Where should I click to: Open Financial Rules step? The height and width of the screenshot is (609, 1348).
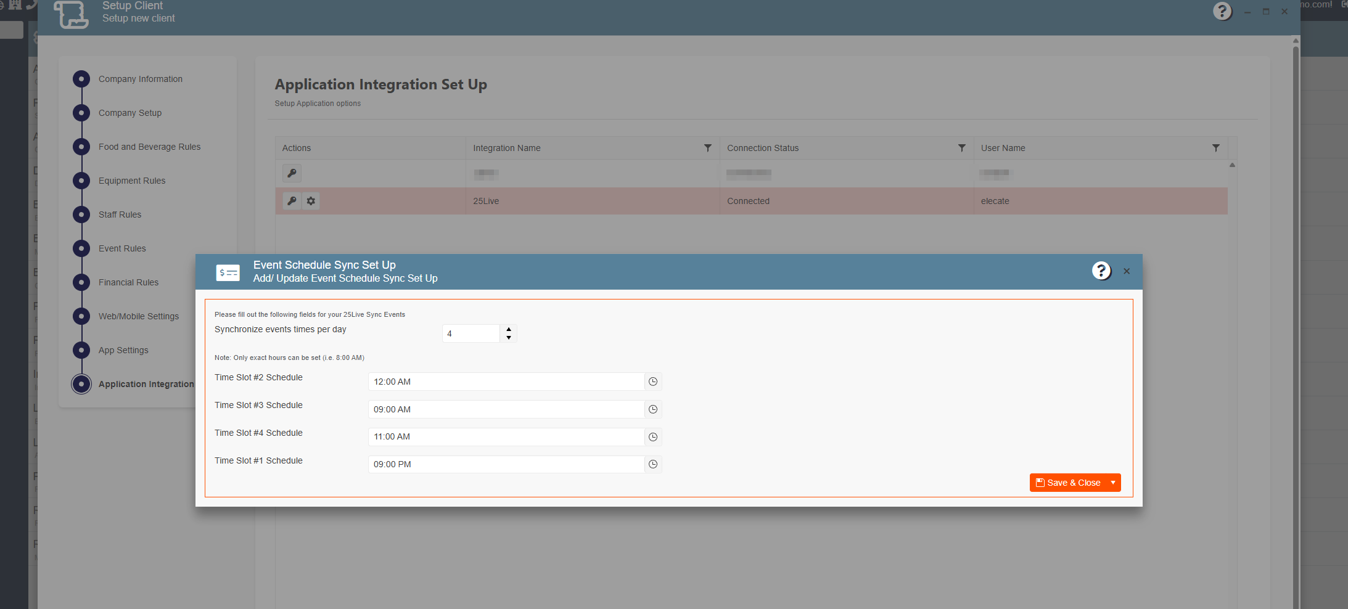click(129, 282)
